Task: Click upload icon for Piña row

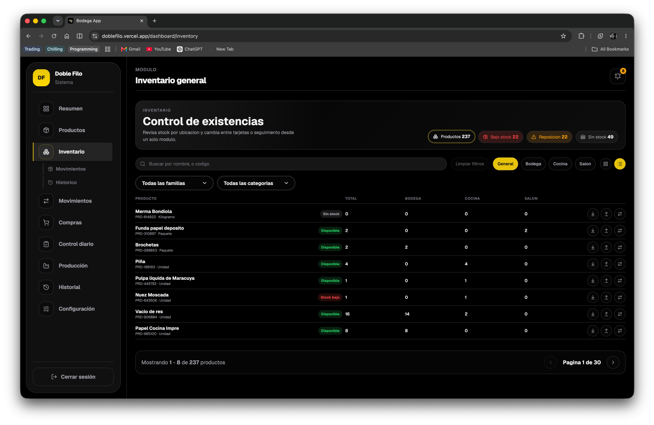Action: (x=606, y=264)
